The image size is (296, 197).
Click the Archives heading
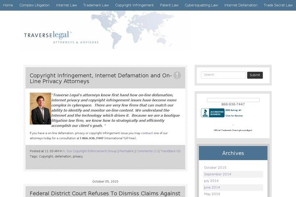pyautogui.click(x=233, y=153)
